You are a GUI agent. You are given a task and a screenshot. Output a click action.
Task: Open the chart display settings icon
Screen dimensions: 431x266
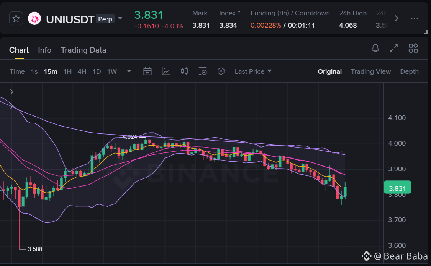click(203, 71)
